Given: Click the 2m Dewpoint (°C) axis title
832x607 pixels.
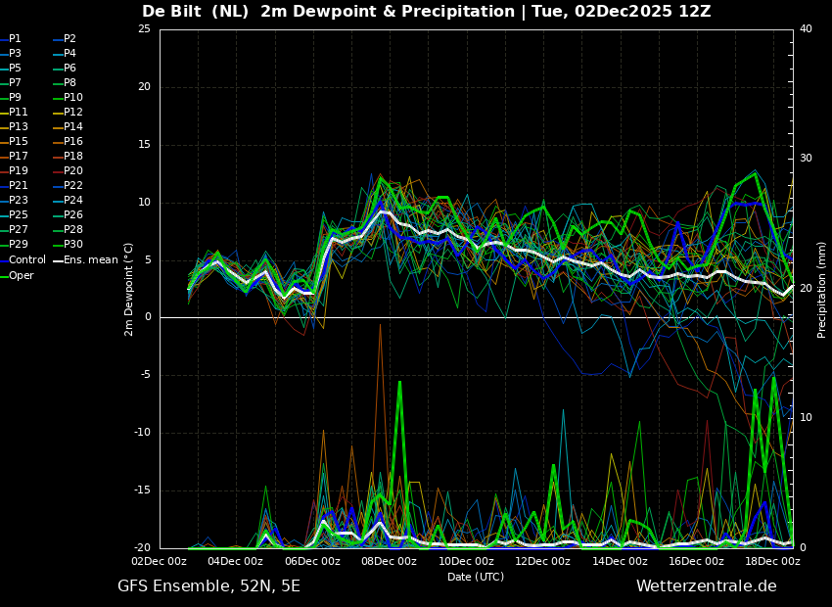Looking at the screenshot, I should (x=129, y=289).
